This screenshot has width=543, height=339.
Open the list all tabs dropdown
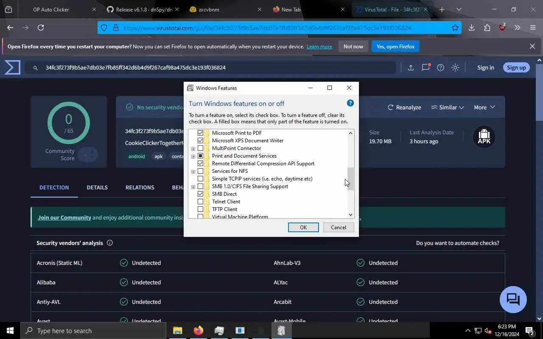pos(459,9)
